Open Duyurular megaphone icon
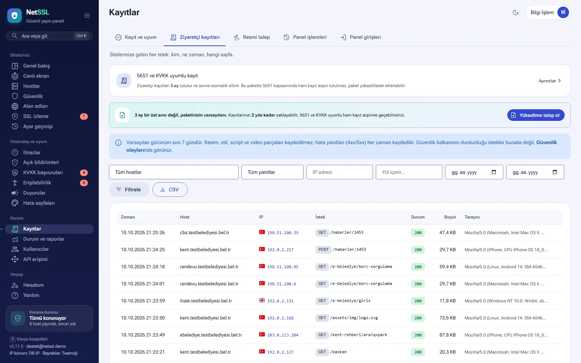Viewport: 581px width, 363px height. (15, 193)
